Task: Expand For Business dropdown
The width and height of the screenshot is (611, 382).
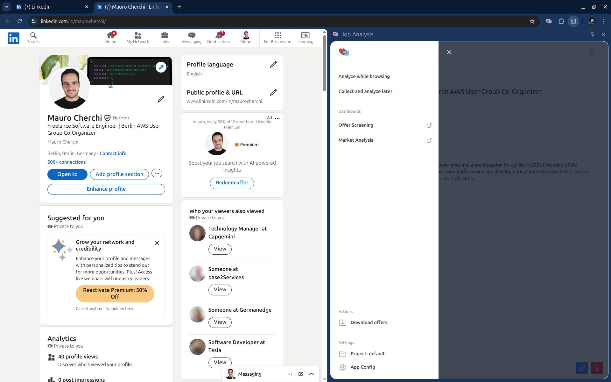Action: [277, 38]
